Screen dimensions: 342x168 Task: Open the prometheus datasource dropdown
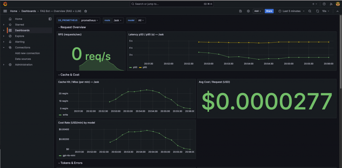point(90,20)
